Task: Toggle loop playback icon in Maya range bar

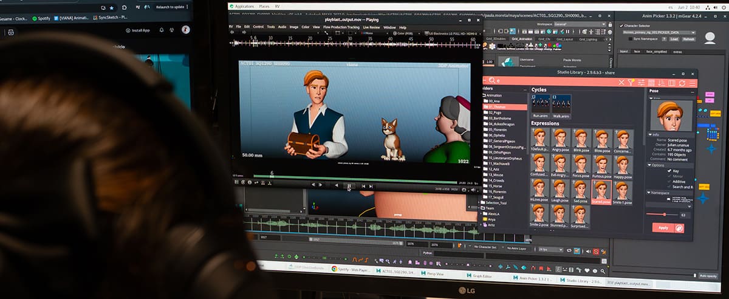Action: click(x=569, y=250)
